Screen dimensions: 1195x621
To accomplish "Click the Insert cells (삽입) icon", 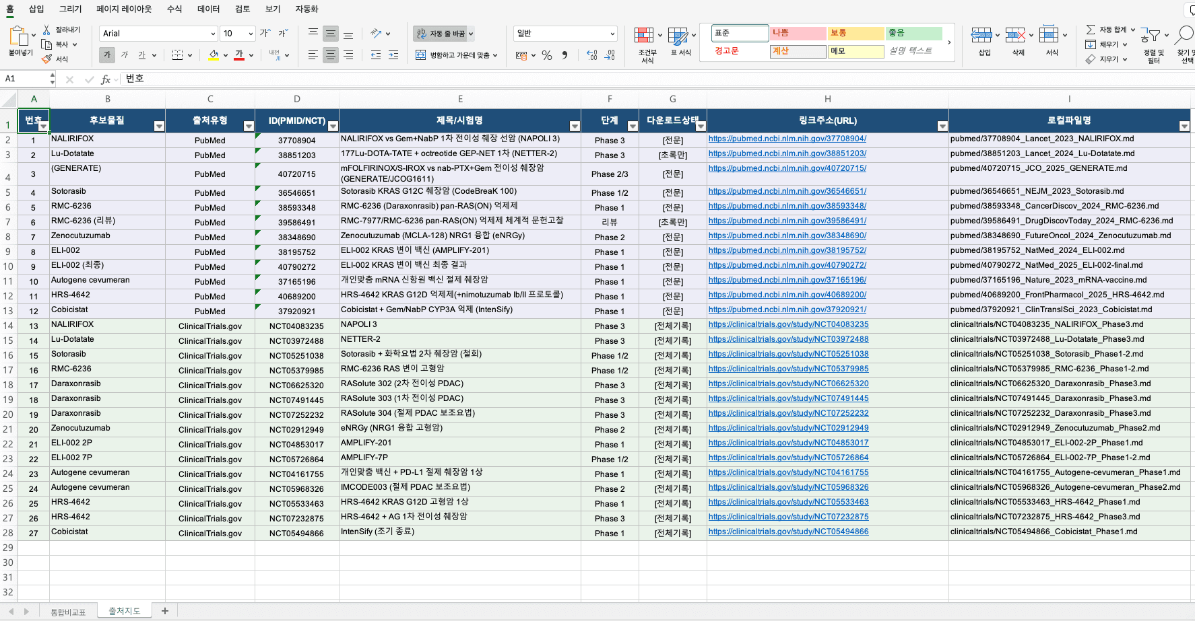I will [981, 34].
